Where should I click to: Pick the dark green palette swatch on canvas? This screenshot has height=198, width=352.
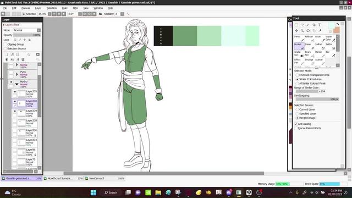(x=185, y=36)
